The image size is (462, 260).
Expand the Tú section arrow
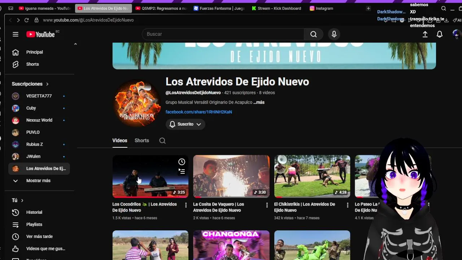click(x=22, y=200)
